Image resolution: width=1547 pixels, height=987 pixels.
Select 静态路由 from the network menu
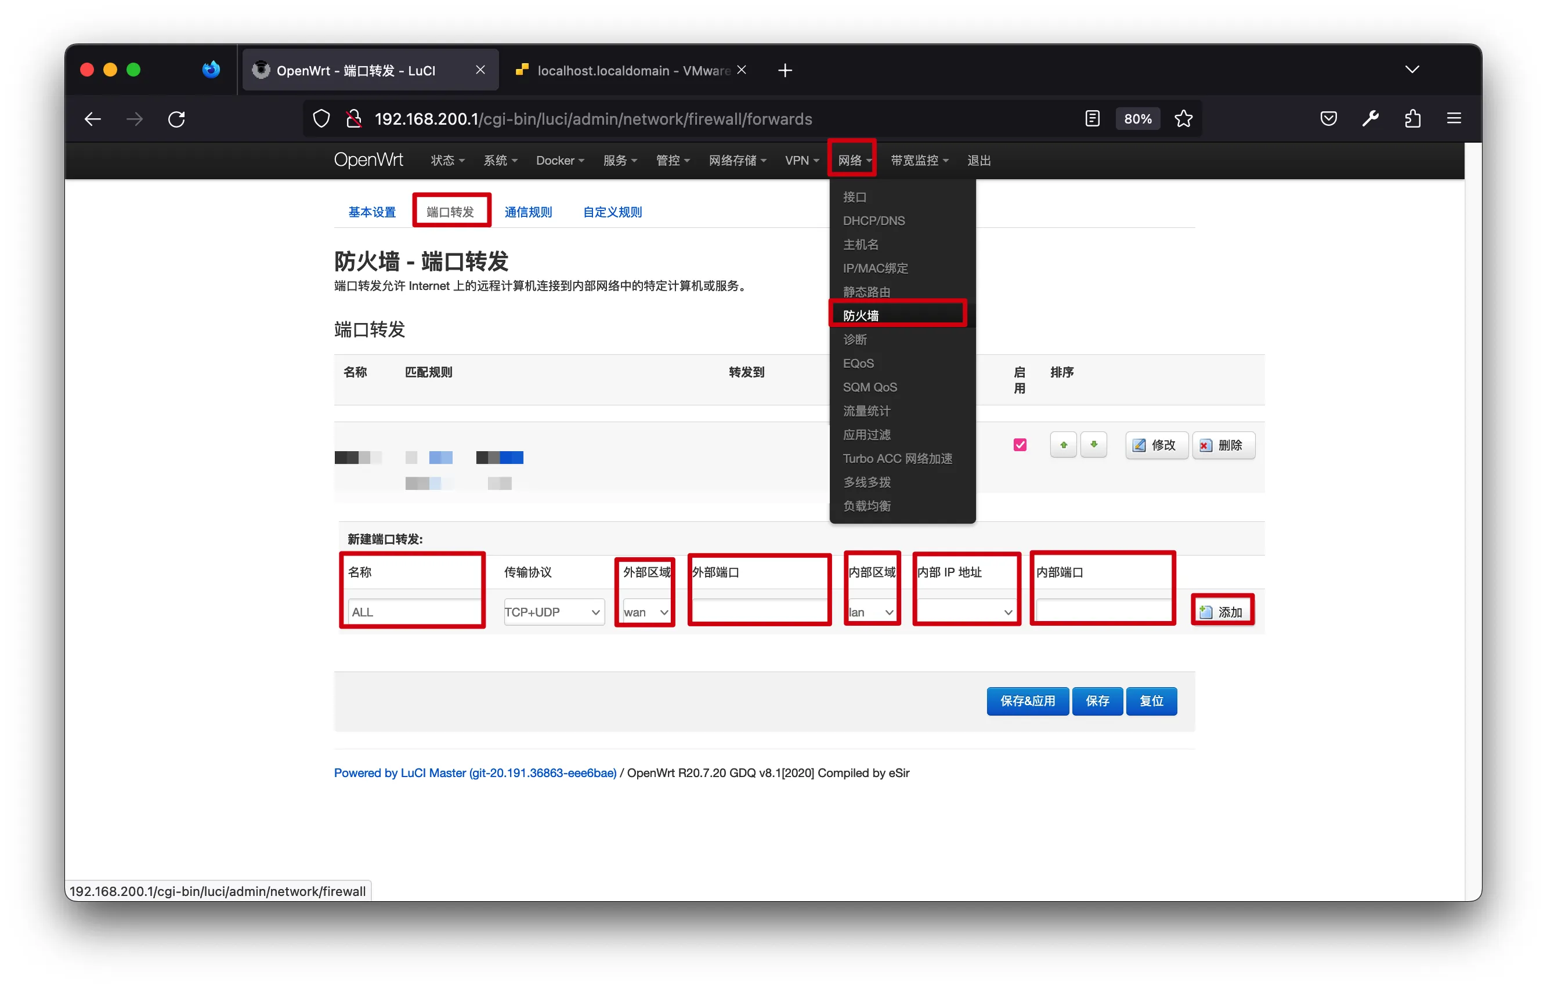coord(902,292)
